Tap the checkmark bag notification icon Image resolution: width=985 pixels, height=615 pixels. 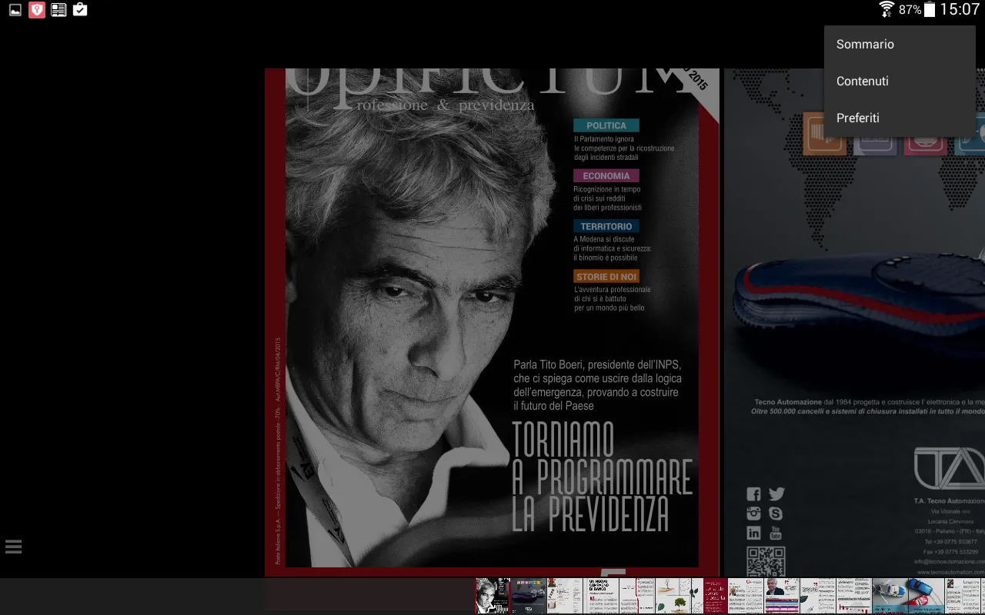click(80, 10)
